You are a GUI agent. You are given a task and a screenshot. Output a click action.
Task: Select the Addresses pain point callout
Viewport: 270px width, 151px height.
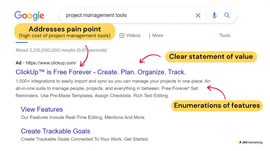(65, 32)
